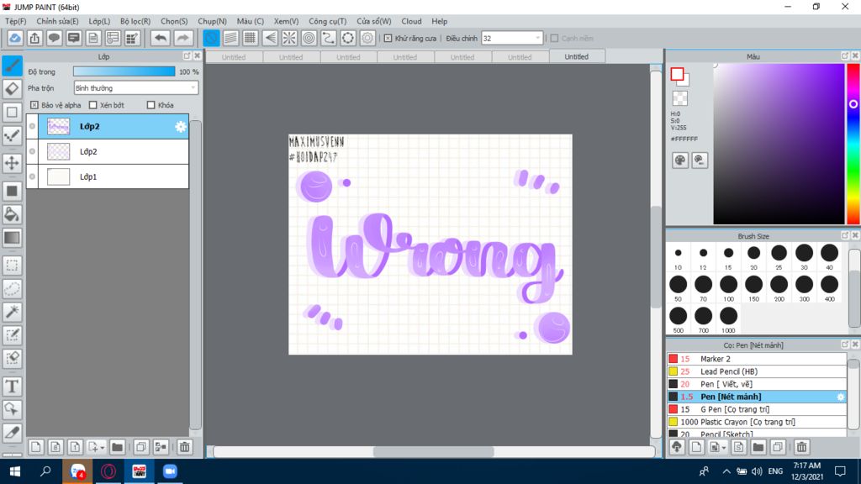
Task: Click the Độ trong opacity slider
Action: coord(124,71)
